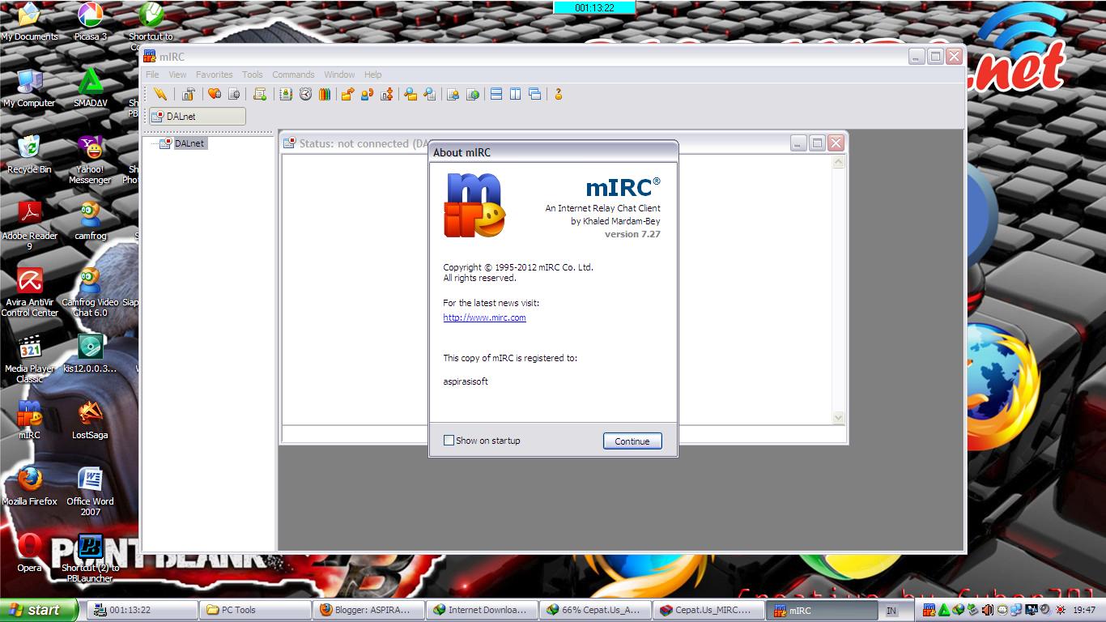Open the Scripts Editor scroll icon

click(x=260, y=94)
